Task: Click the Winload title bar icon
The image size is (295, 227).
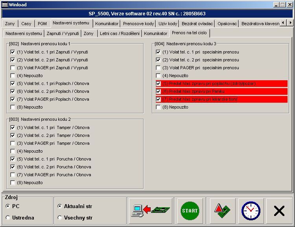Action: 5,5
